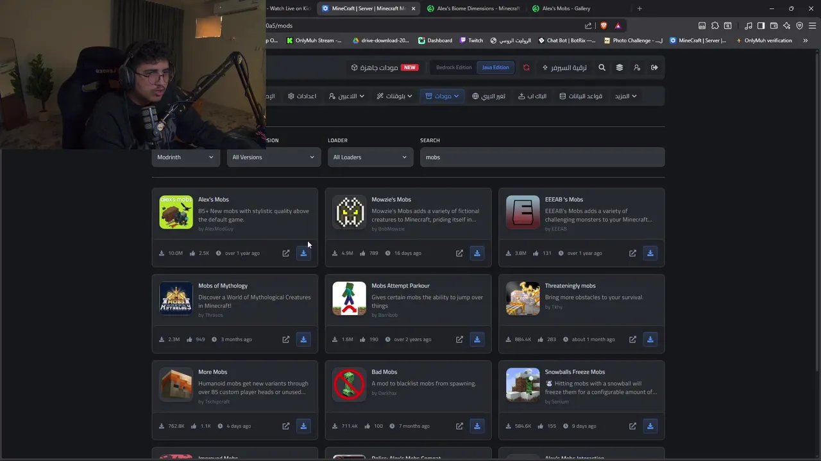Viewport: 821px width, 461px height.
Task: Click the Bad Mobs title text
Action: click(384, 372)
